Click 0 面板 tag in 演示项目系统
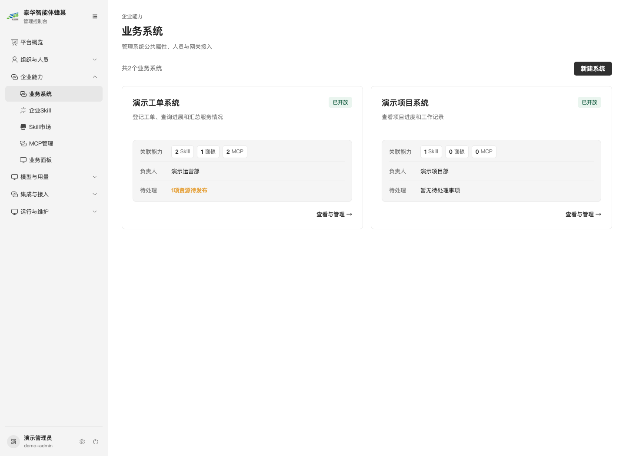Viewport: 626px width, 456px height. click(457, 152)
